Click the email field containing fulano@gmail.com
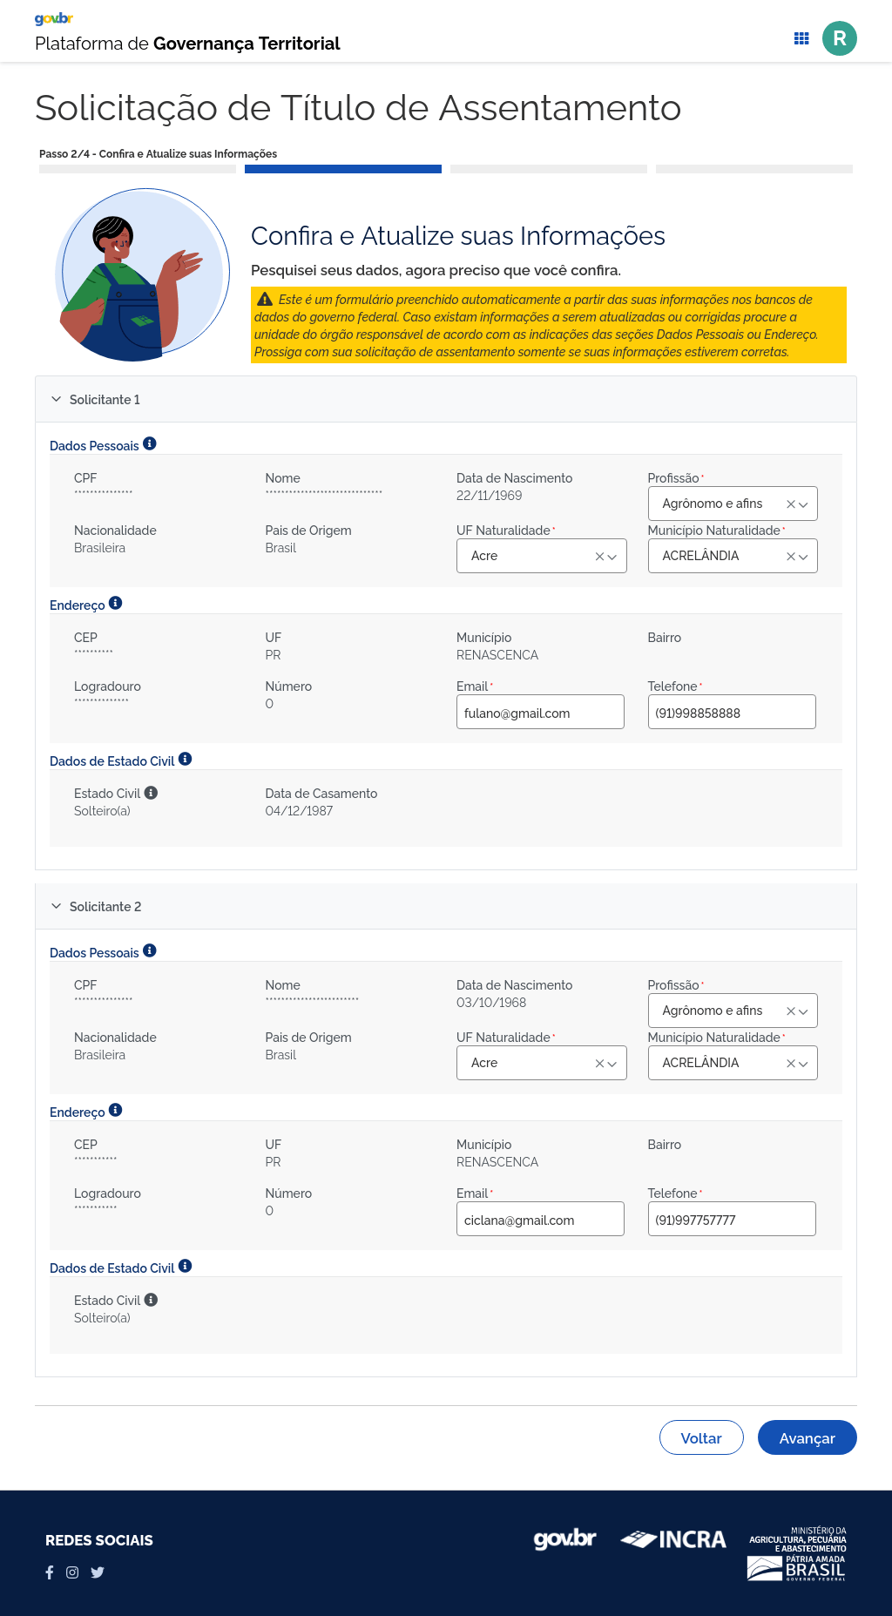 click(x=539, y=713)
